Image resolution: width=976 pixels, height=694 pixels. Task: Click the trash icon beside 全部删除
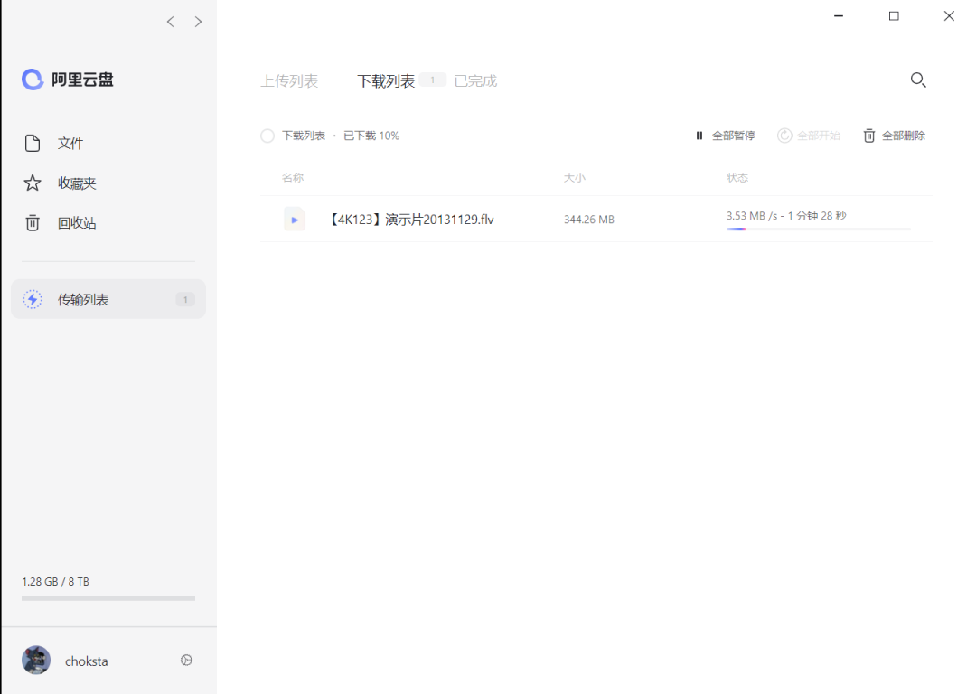tap(868, 135)
